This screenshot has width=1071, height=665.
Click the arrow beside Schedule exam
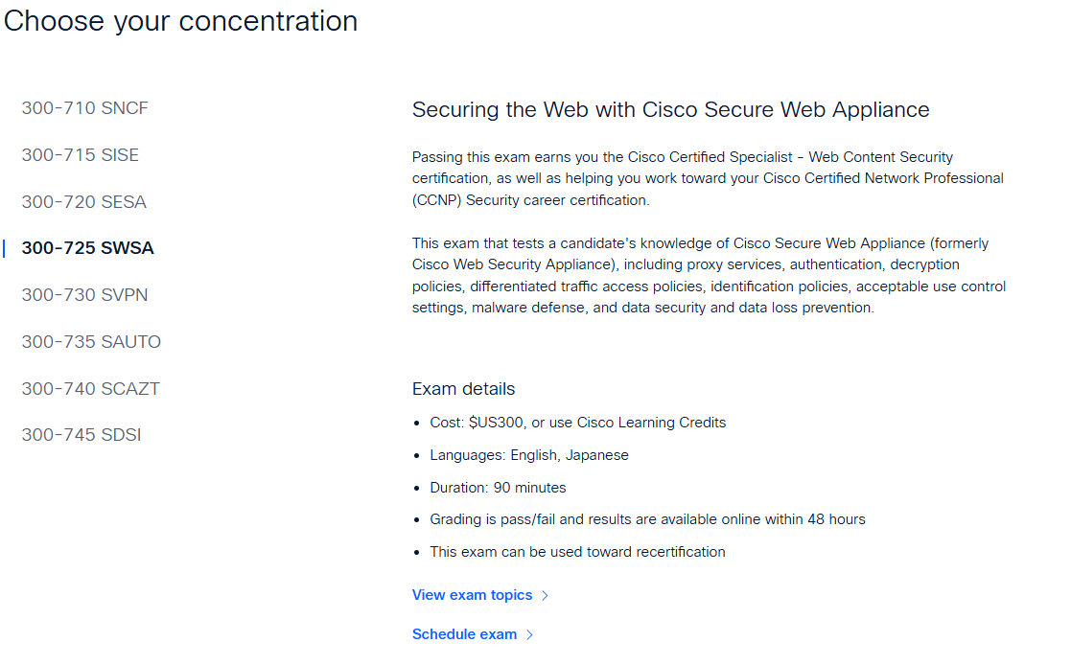pyautogui.click(x=529, y=633)
